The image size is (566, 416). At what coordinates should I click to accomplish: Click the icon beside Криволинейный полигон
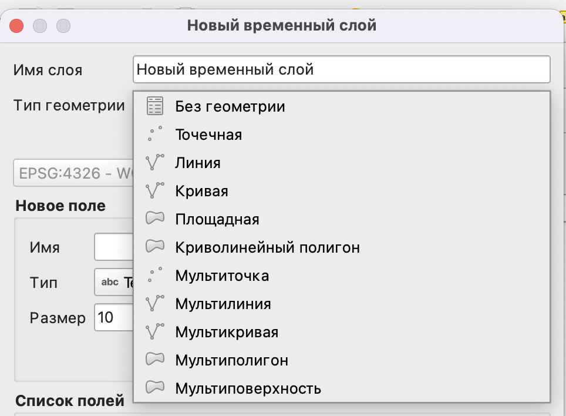(154, 247)
